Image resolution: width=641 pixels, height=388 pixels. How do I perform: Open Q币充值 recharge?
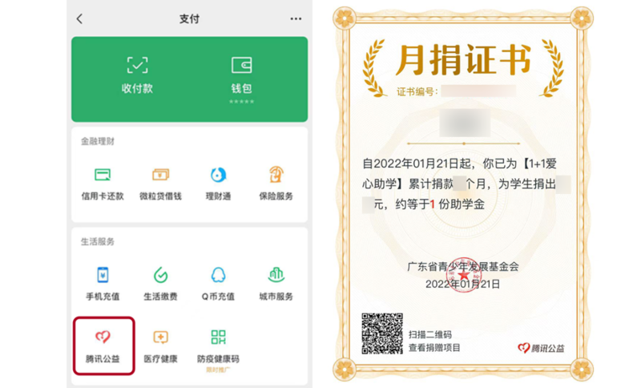pyautogui.click(x=218, y=283)
